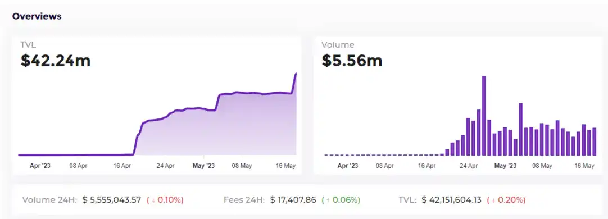This screenshot has height=219, width=608.
Task: Click the red down arrow beside Volume 24H
Action: (153, 200)
